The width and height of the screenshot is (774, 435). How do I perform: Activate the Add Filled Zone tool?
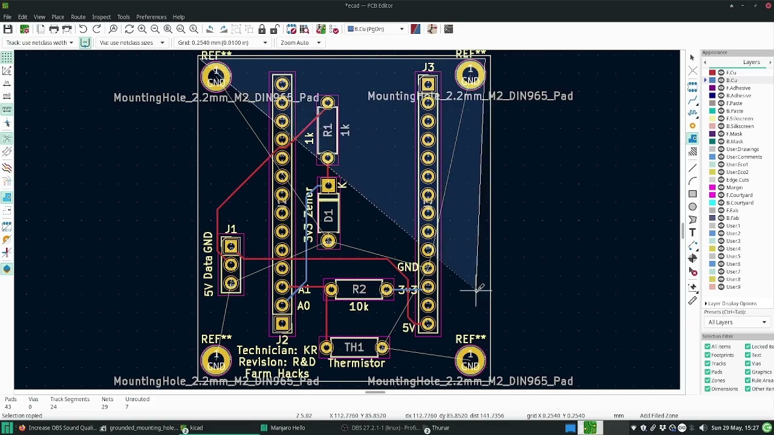click(692, 138)
